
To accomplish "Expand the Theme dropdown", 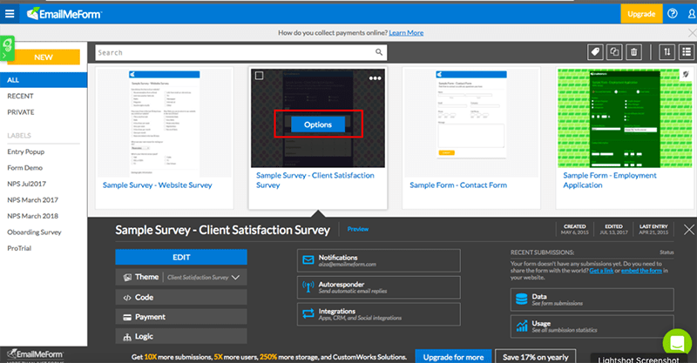I will [234, 278].
